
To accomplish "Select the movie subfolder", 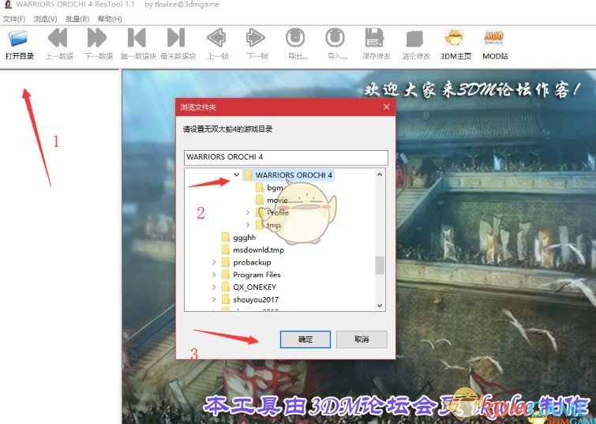I will (x=272, y=200).
